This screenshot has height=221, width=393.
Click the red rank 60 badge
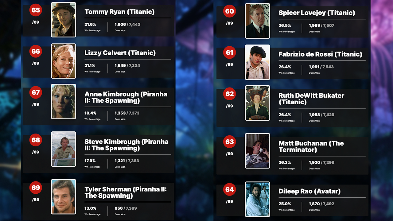click(x=229, y=11)
